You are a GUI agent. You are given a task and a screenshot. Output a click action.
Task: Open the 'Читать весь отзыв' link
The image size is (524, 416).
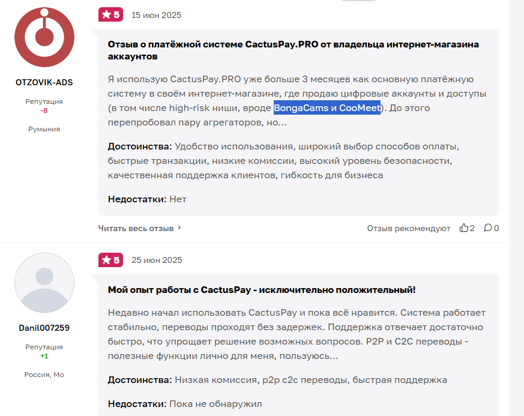click(x=136, y=228)
